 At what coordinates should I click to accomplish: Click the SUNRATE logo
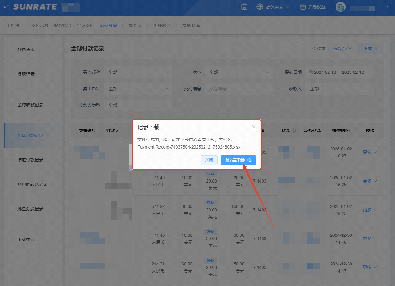(31, 7)
